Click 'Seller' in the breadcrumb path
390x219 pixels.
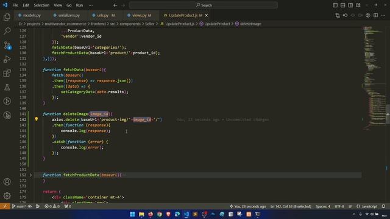click(x=150, y=24)
